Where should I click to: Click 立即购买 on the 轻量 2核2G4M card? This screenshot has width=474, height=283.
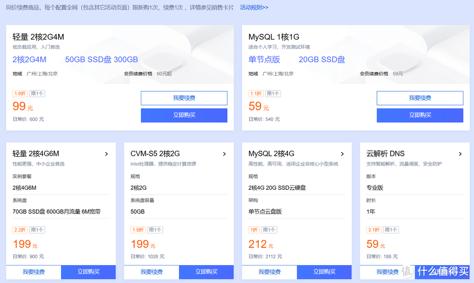pyautogui.click(x=184, y=115)
